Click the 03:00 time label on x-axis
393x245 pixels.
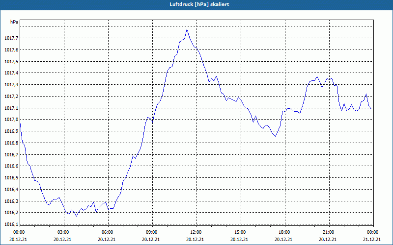(x=64, y=232)
